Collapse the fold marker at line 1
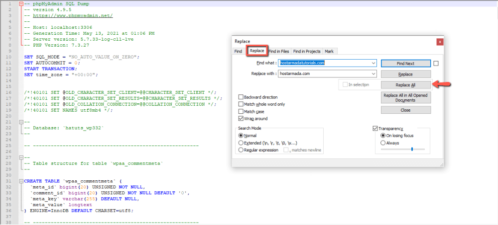This screenshot has height=225, width=498. click(21, 4)
